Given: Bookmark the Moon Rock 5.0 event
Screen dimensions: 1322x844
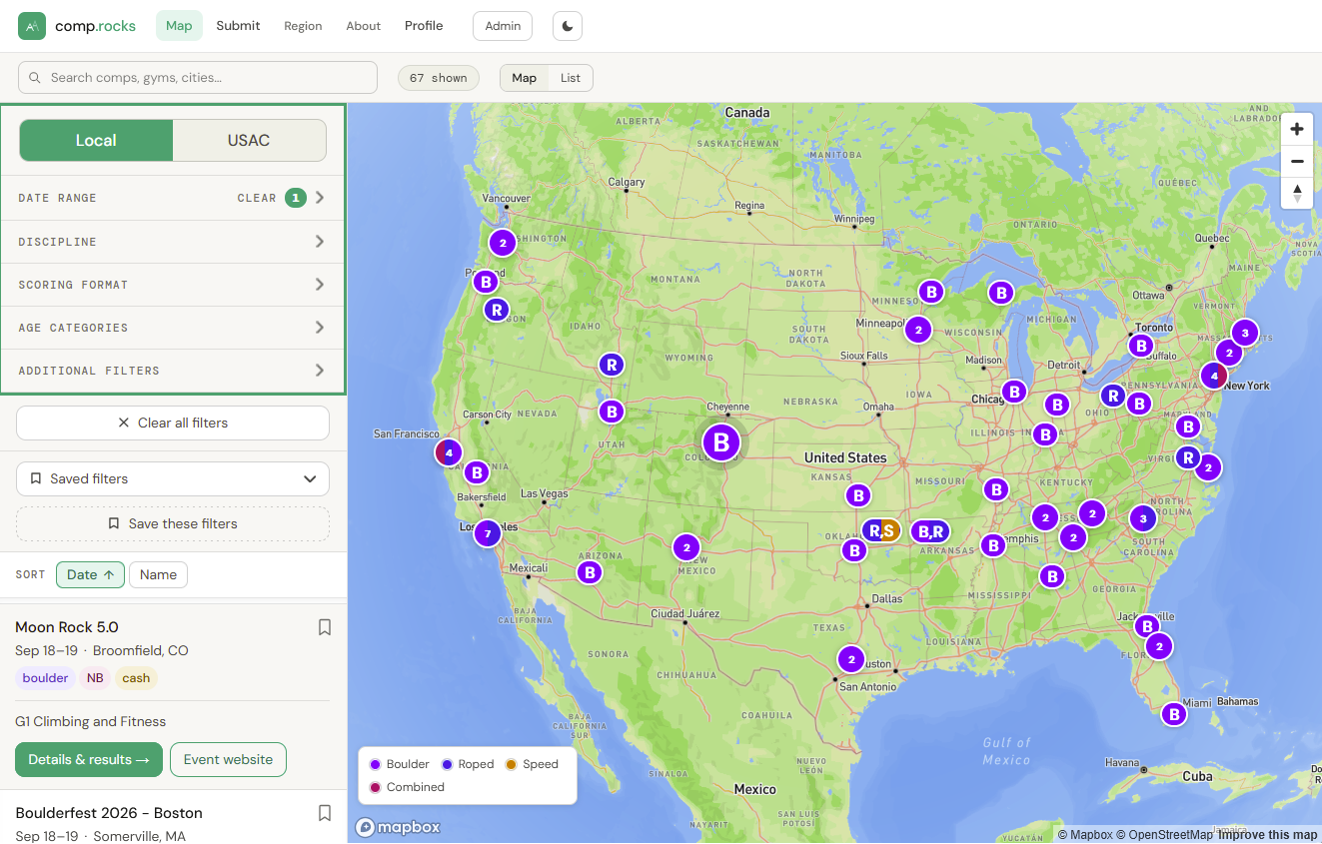Looking at the screenshot, I should tap(325, 627).
